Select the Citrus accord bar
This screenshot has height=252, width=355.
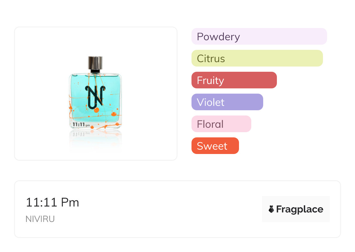(257, 58)
